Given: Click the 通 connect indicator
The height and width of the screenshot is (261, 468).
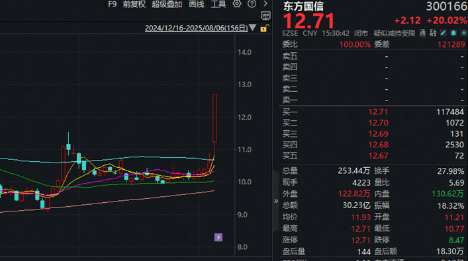Looking at the screenshot, I should [x=422, y=33].
